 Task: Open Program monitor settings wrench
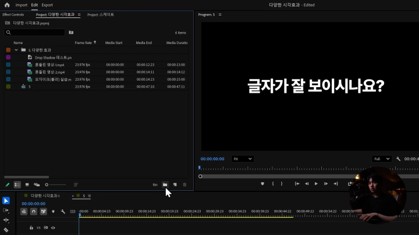[x=398, y=158]
